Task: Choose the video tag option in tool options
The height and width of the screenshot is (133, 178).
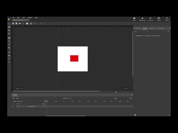Action: tap(20, 24)
